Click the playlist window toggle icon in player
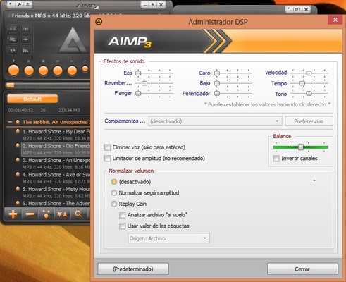Screen dimensions: 346x282 click(x=13, y=39)
